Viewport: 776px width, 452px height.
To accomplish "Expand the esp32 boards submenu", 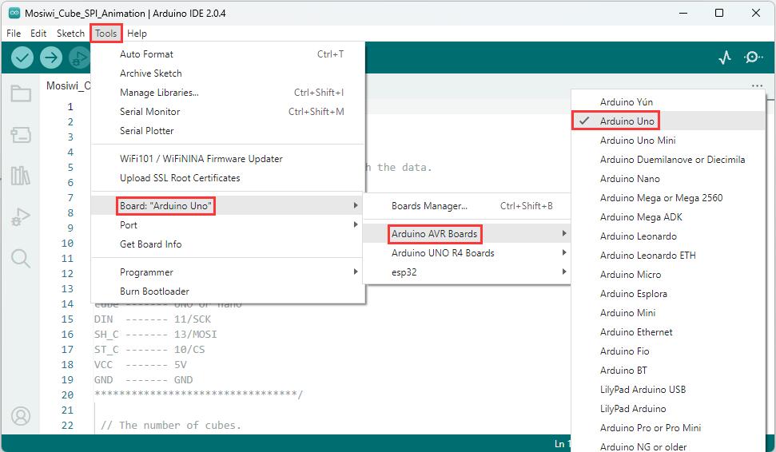I will pos(467,272).
